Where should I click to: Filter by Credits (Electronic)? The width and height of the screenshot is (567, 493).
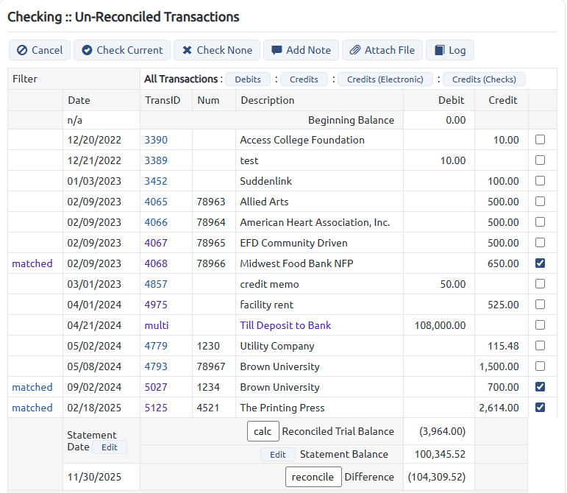tap(385, 79)
